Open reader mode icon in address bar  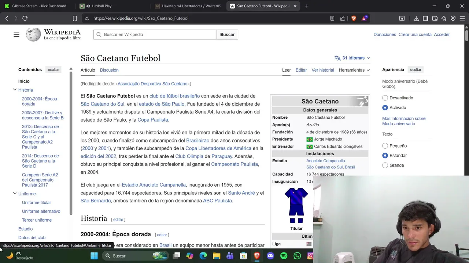pos(332,18)
